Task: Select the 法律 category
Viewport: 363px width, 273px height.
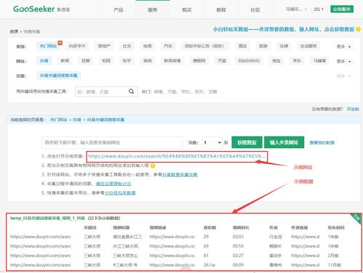Action: coord(284,46)
